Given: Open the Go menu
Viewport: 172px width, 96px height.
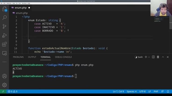Looking at the screenshot, I should (17, 3).
